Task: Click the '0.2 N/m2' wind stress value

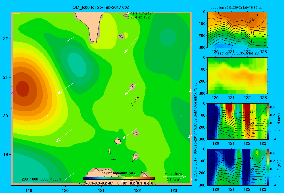Action: (x=174, y=179)
